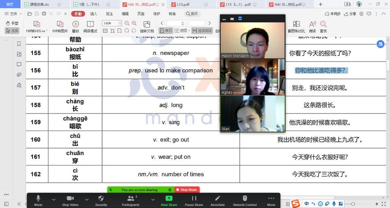
Task: Select the Select (选择) tool
Action: pyautogui.click(x=12, y=30)
